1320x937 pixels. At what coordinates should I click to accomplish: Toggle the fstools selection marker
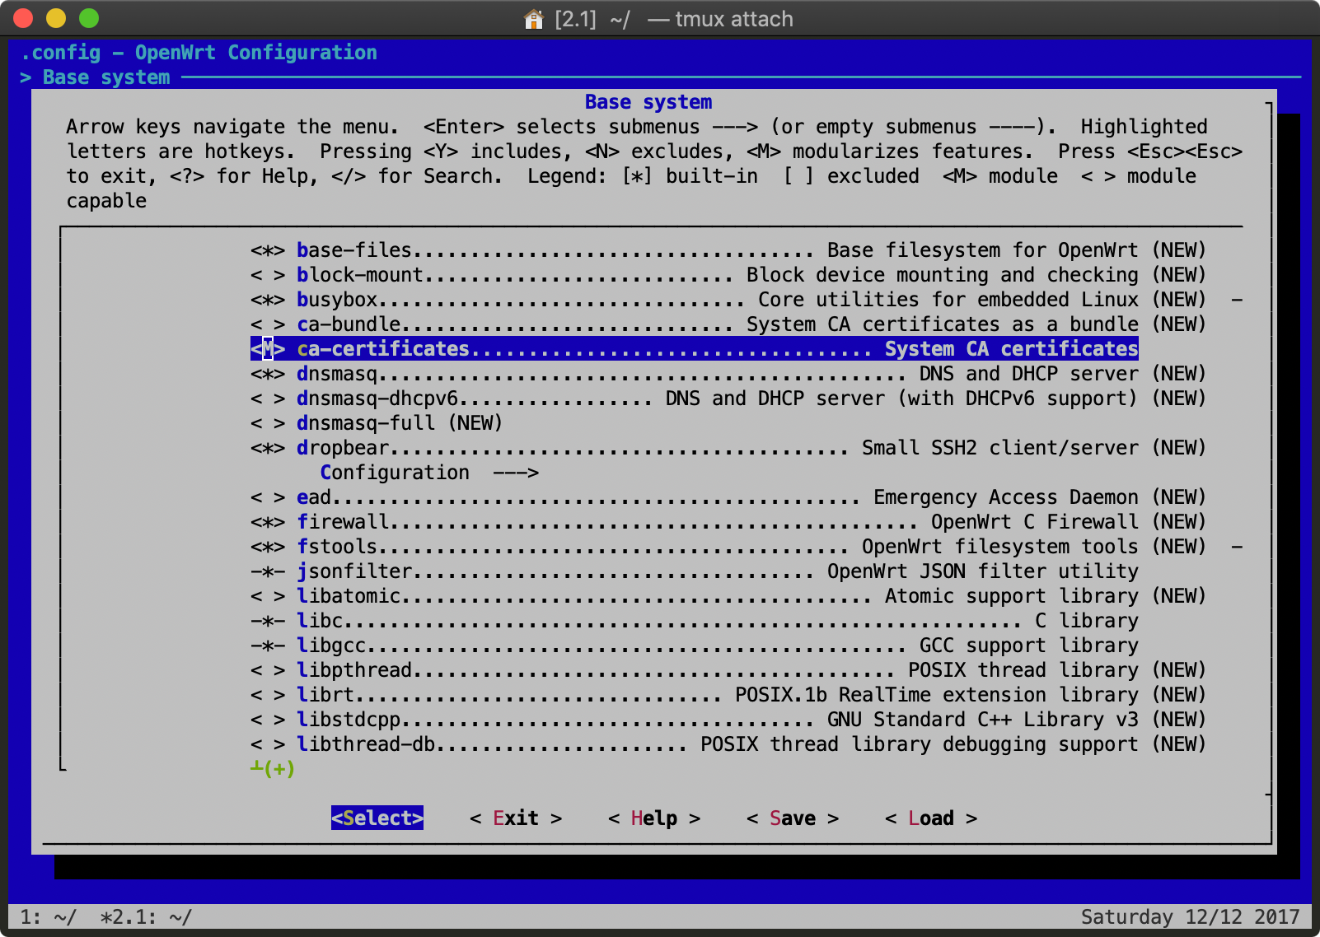tap(268, 547)
